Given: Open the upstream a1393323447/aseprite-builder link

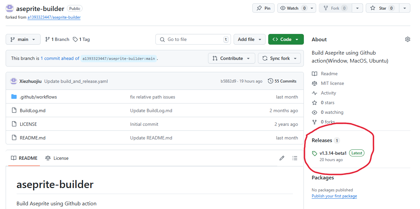Looking at the screenshot, I should (x=54, y=17).
